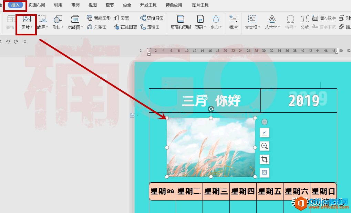Switch to the 页面布局 tab
Image resolution: width=351 pixels, height=213 pixels.
pyautogui.click(x=37, y=5)
